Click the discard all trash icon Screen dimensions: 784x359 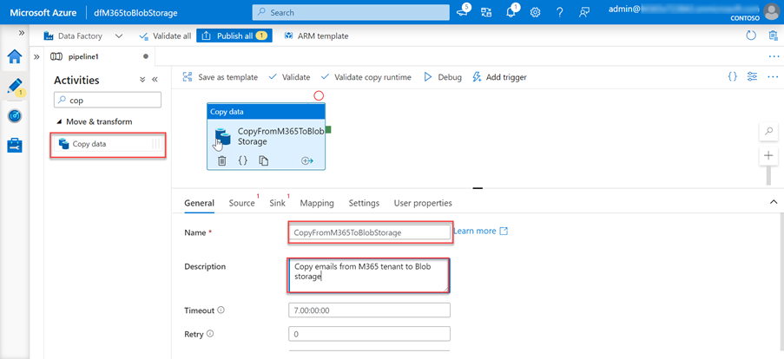point(773,36)
